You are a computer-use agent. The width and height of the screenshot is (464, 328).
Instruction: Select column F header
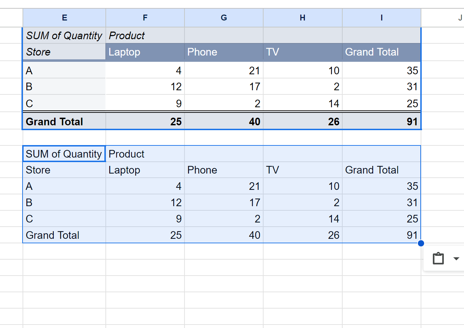click(145, 18)
